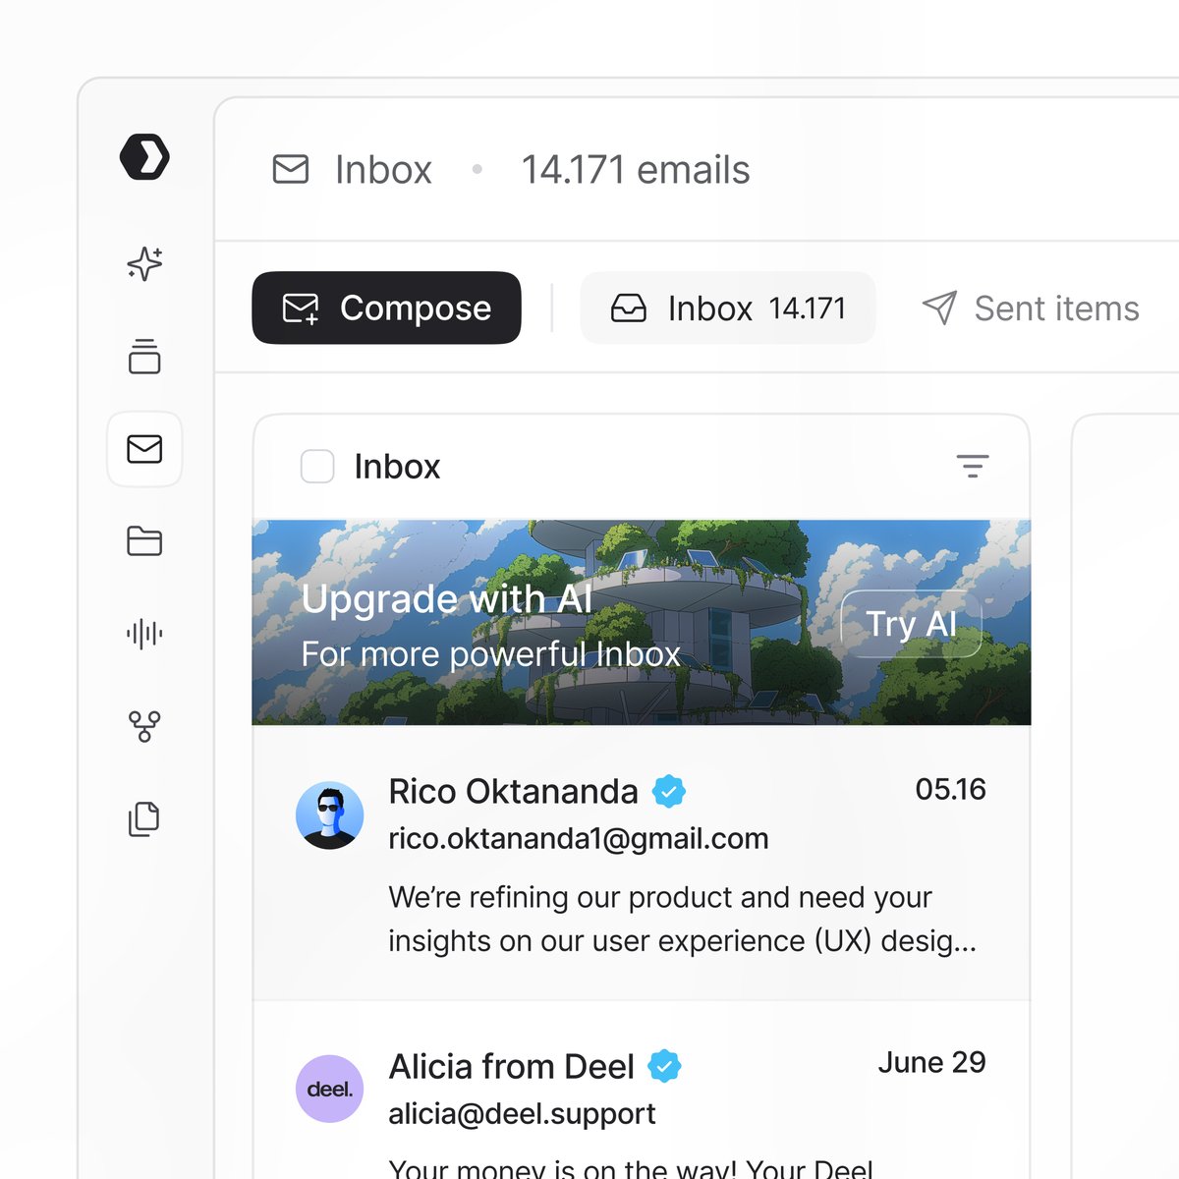Click Rico Oktananda's verified badge
This screenshot has width=1179, height=1179.
[x=671, y=791]
